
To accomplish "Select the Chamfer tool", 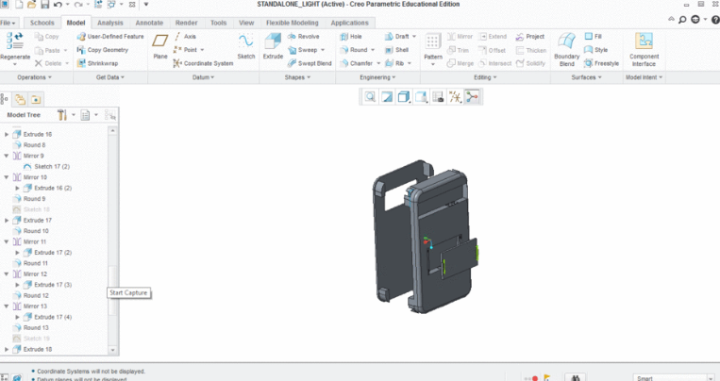I will click(x=357, y=63).
